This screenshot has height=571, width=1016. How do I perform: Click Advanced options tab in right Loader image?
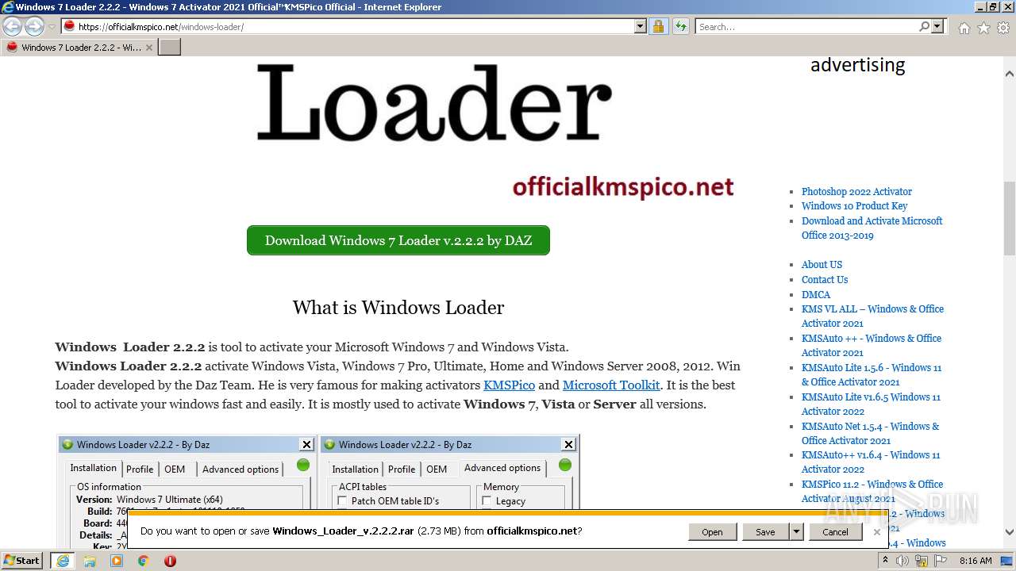click(502, 467)
